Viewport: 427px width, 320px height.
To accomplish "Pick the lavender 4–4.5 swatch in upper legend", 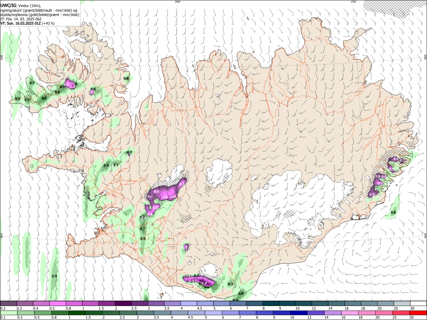I will [189, 303].
